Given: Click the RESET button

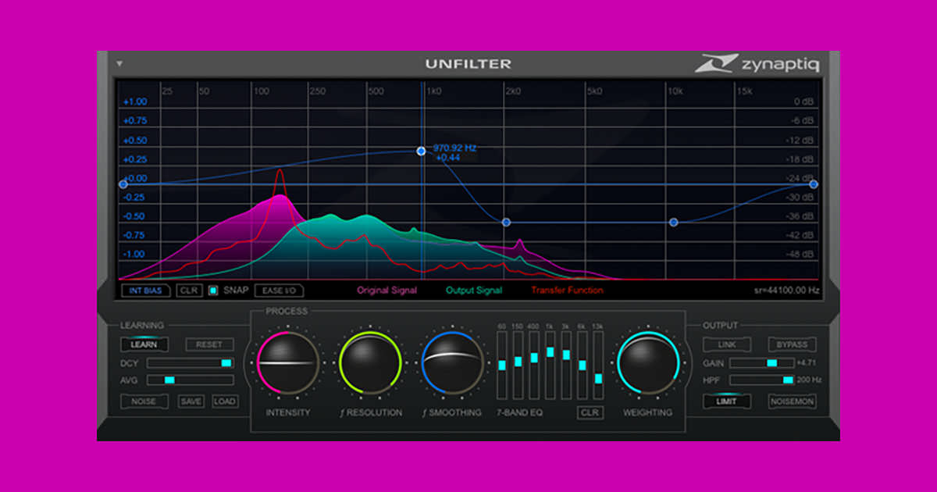Looking at the screenshot, I should click(x=209, y=344).
